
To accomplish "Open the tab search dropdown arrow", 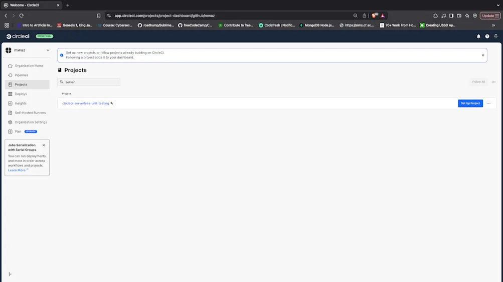I will point(498,5).
